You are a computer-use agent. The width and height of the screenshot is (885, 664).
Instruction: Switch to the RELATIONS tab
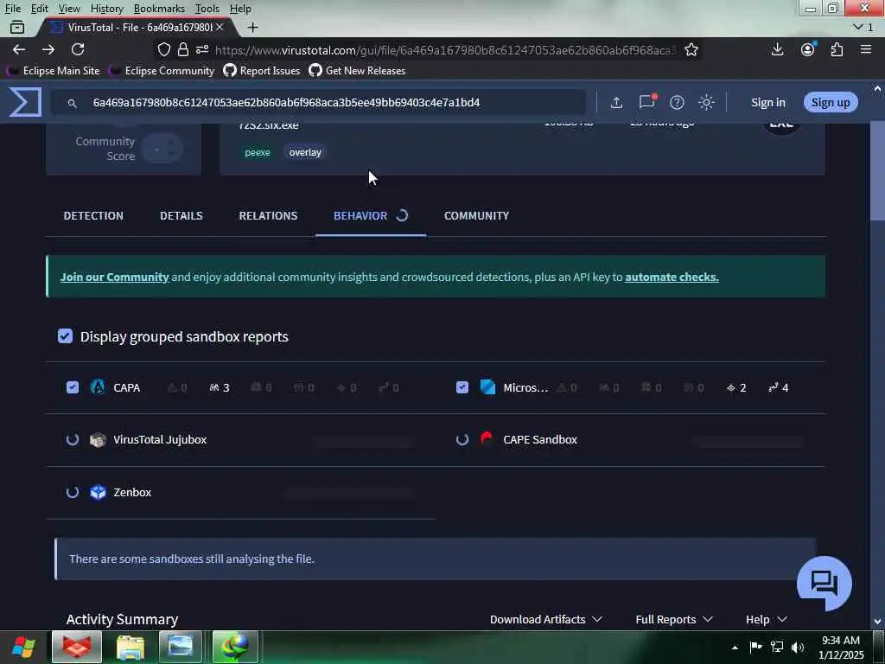[268, 215]
